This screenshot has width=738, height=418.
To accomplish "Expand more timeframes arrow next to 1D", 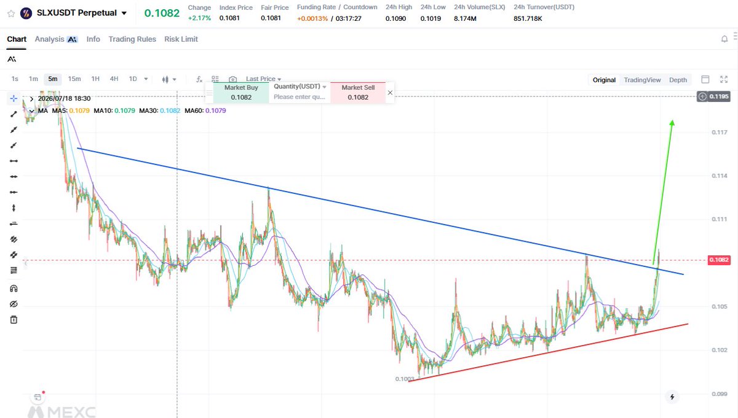I will [146, 79].
